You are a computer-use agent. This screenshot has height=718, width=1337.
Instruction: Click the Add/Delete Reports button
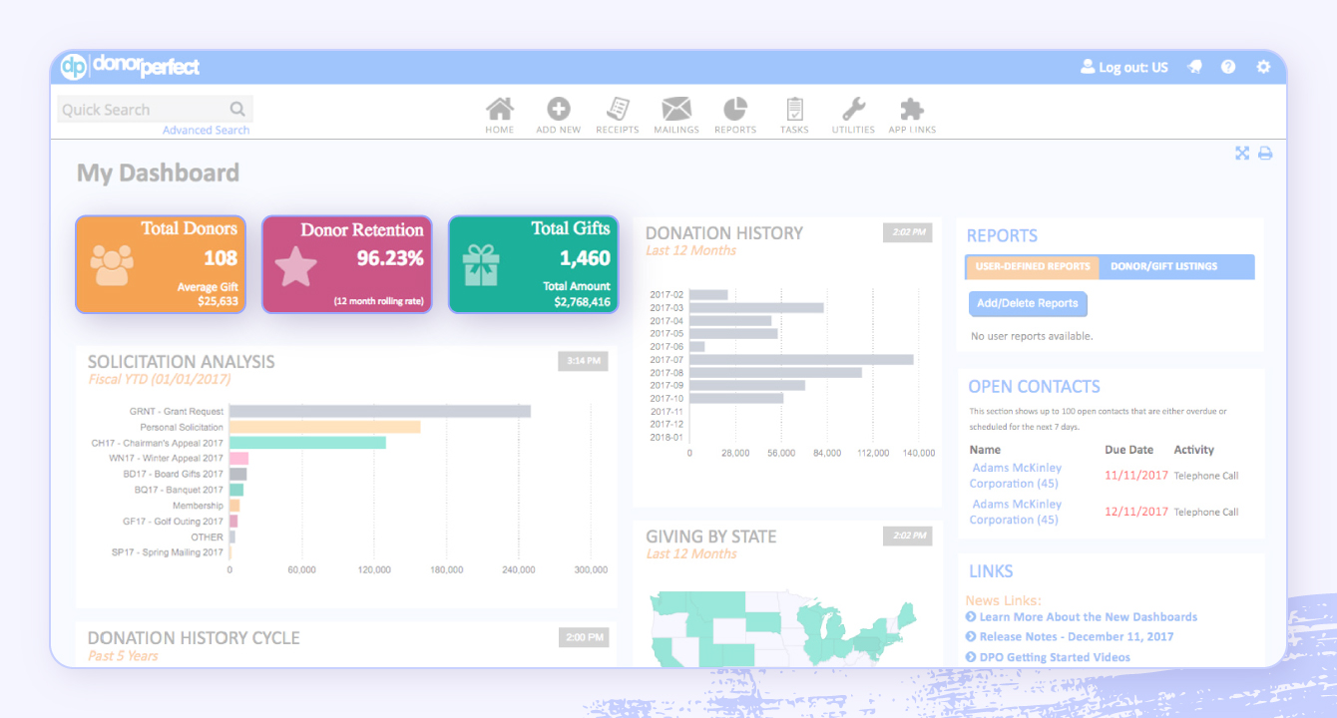click(1027, 303)
